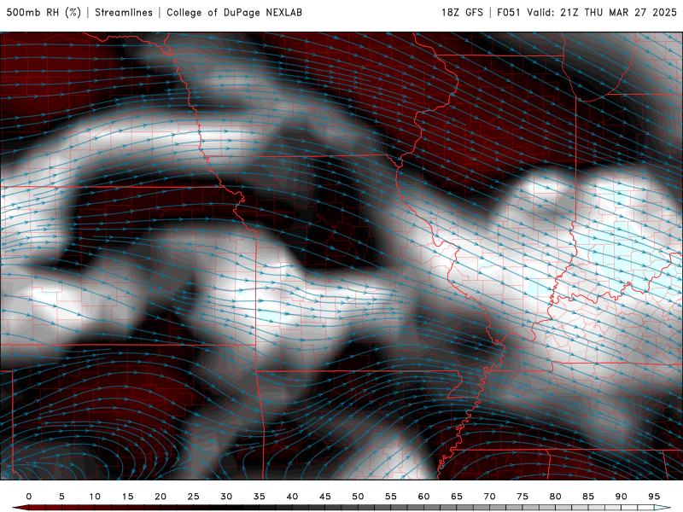683x512 pixels.
Task: Select the '95' label on color scale
Action: (654, 497)
